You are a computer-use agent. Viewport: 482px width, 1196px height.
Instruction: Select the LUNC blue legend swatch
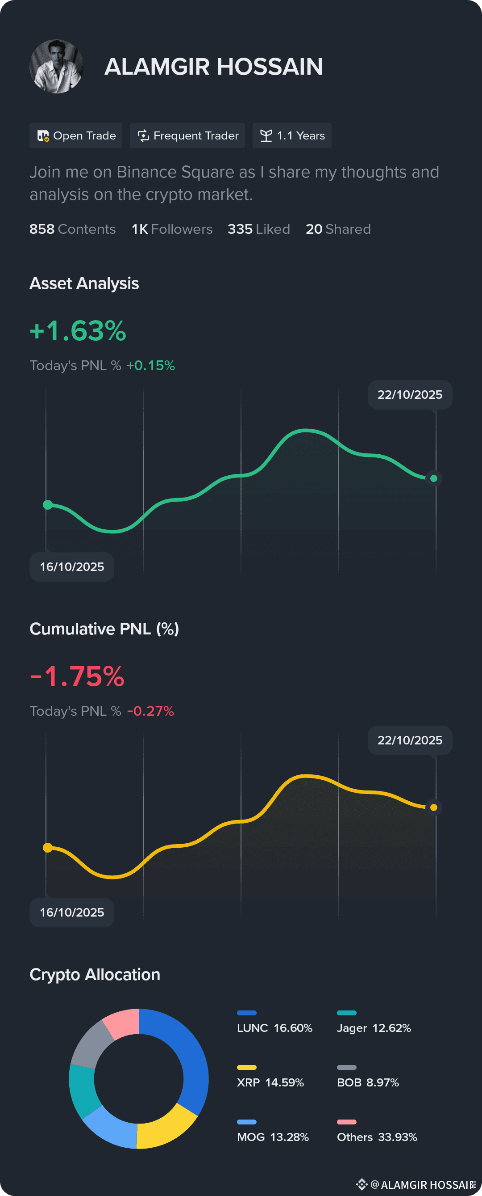246,1013
